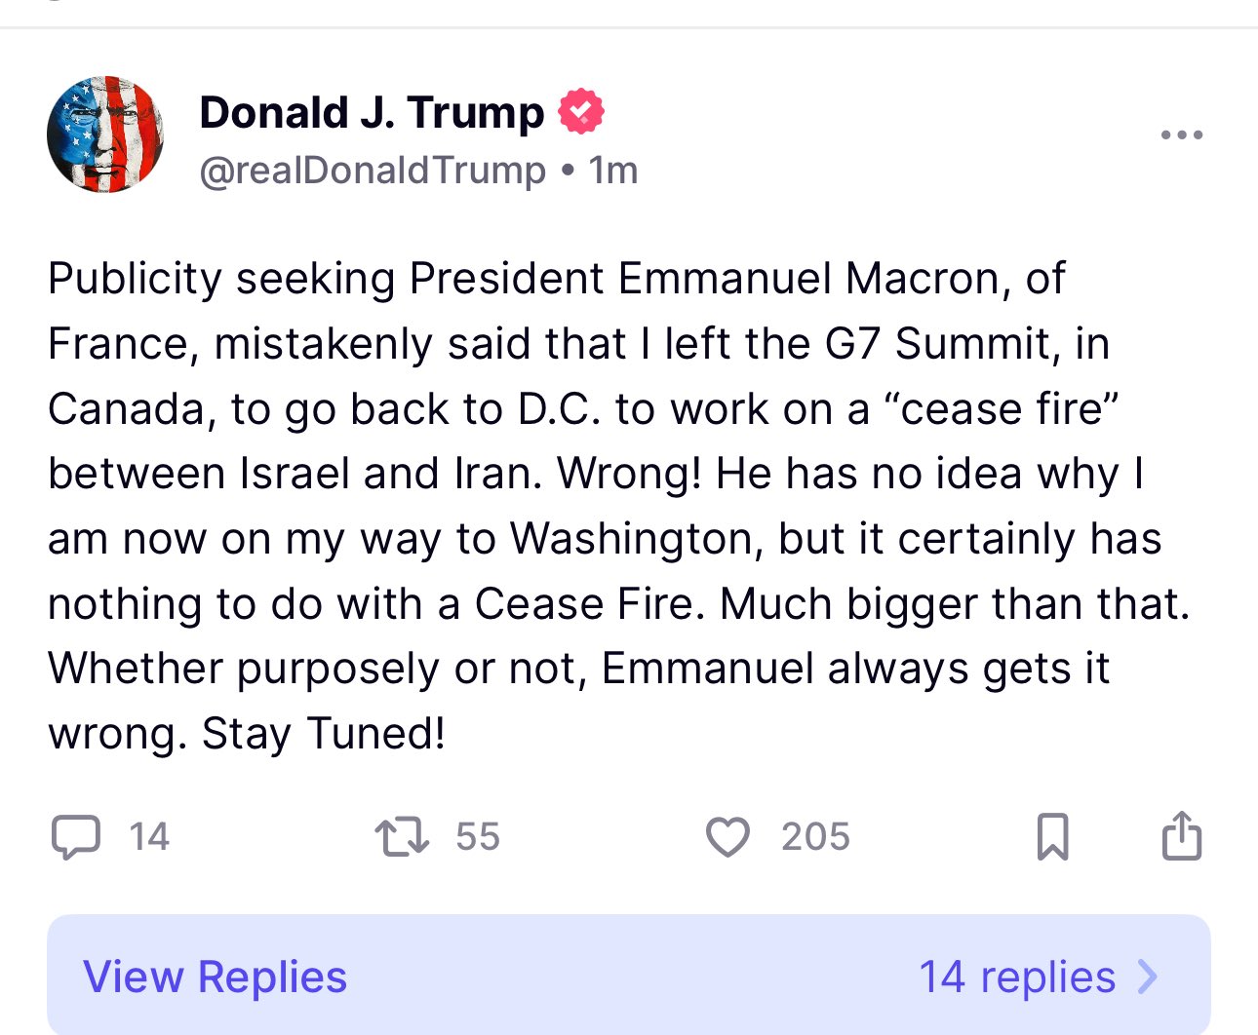Expand the View Replies section

pyautogui.click(x=624, y=976)
